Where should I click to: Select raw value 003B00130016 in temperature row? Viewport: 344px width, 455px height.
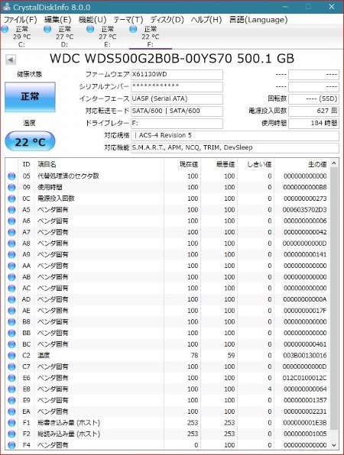tap(305, 356)
